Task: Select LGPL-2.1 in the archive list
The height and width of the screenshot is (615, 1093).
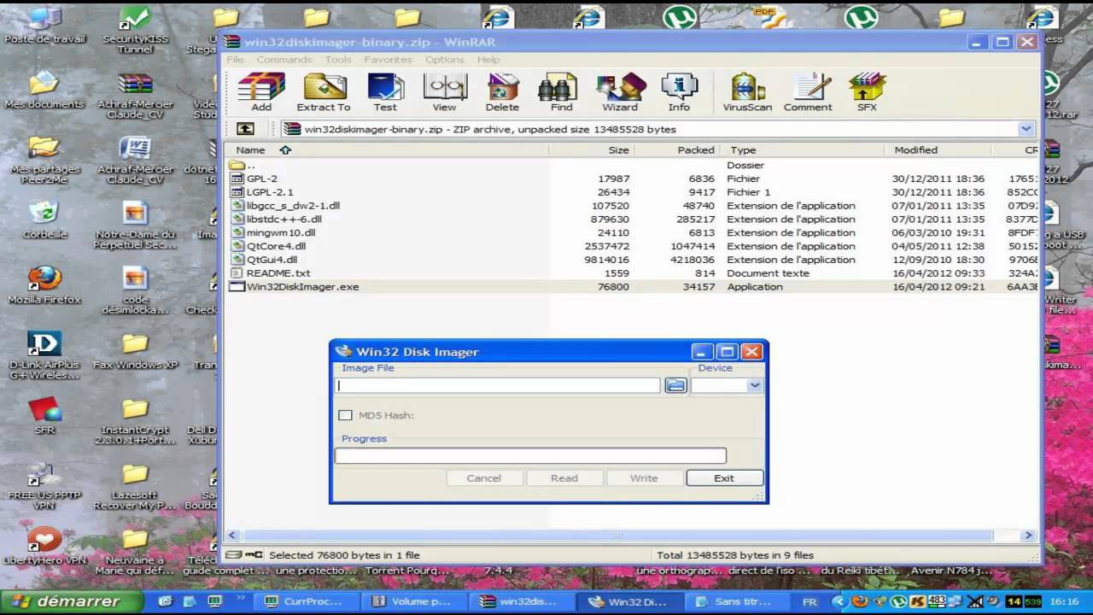Action: coord(632,192)
